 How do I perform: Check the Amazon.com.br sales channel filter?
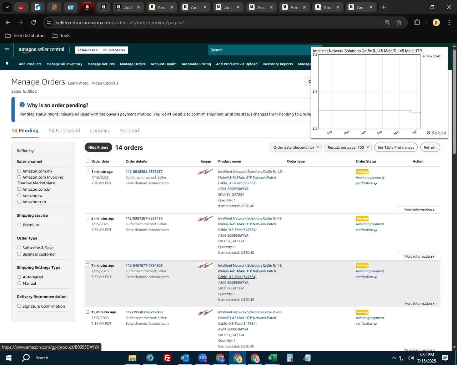click(19, 189)
